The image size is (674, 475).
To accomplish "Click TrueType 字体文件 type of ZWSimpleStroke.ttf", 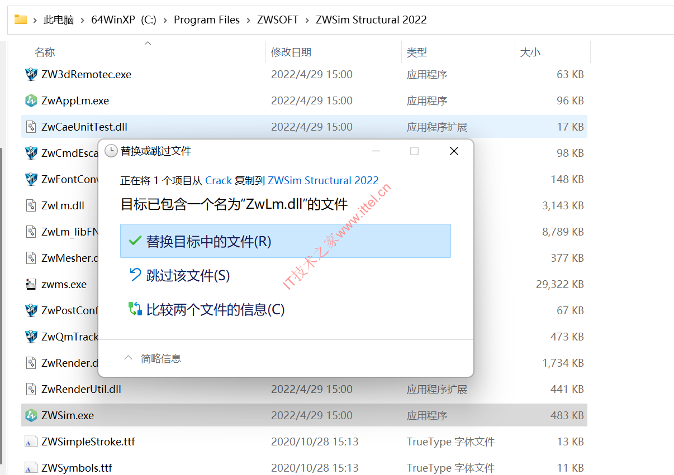I will tap(450, 442).
